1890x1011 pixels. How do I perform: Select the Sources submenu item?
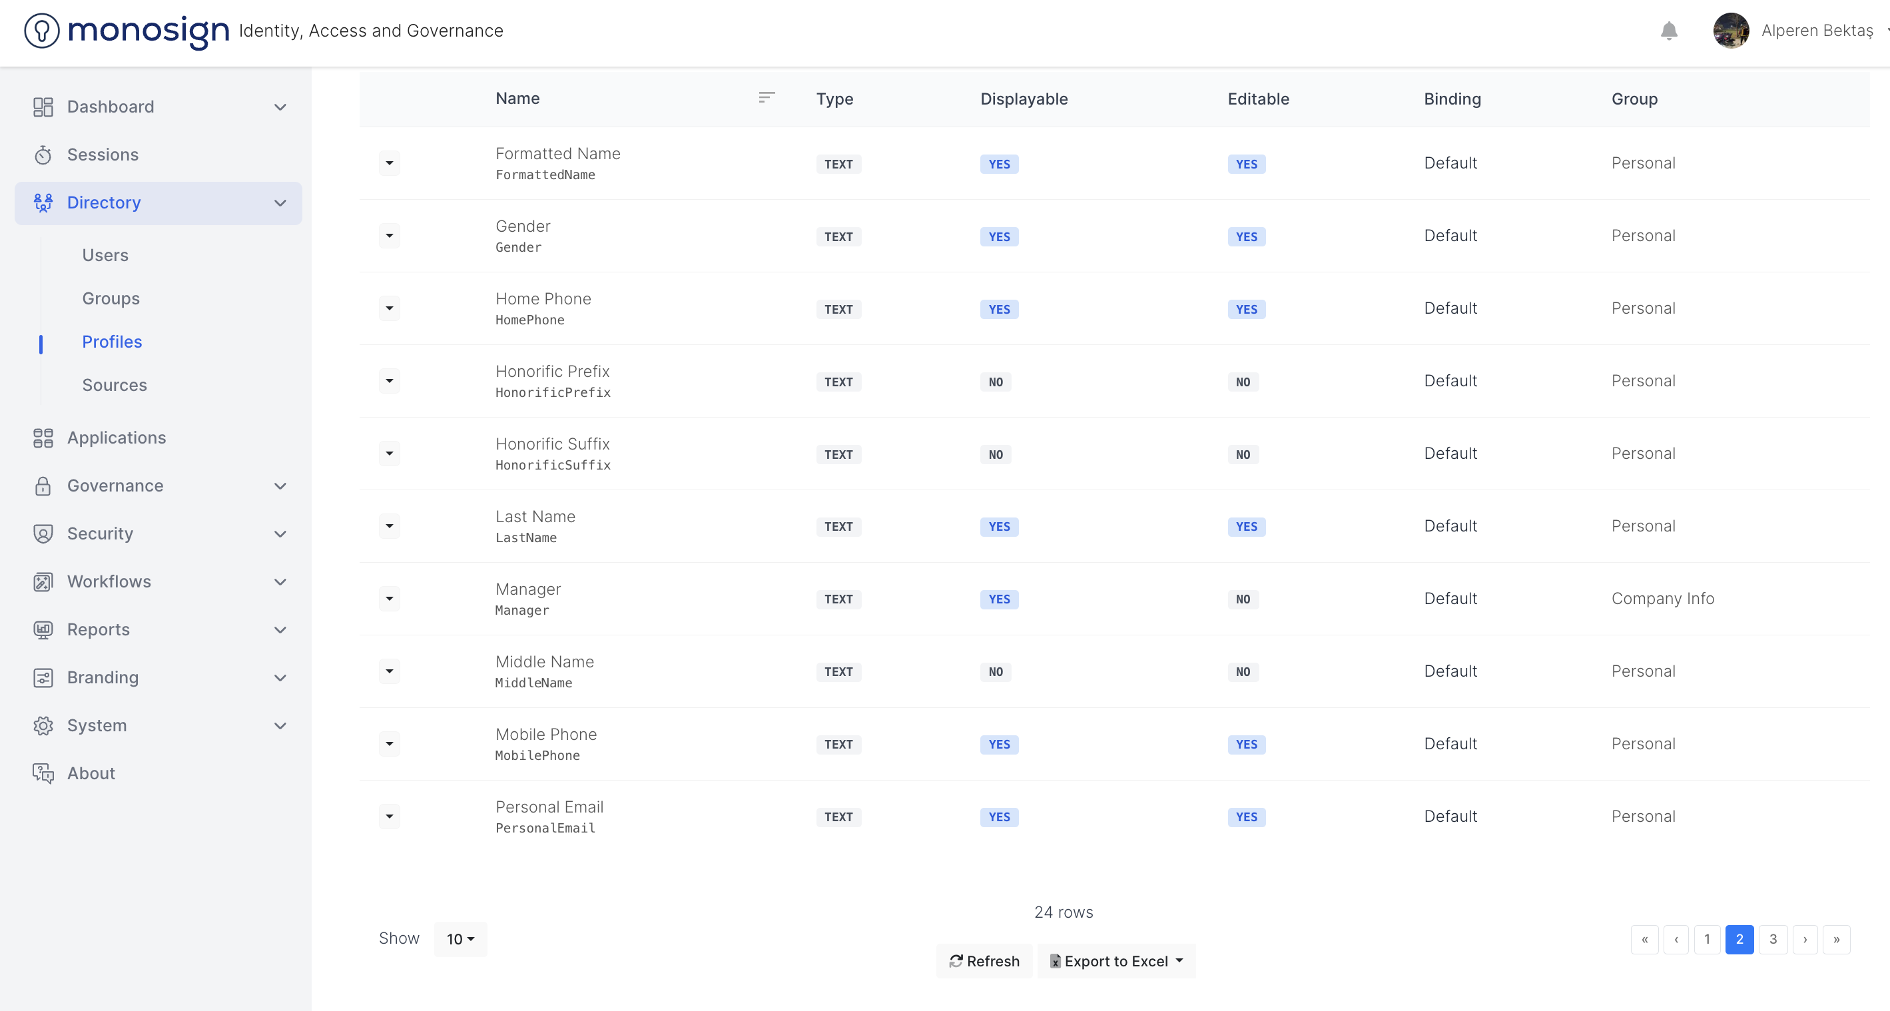coord(115,385)
